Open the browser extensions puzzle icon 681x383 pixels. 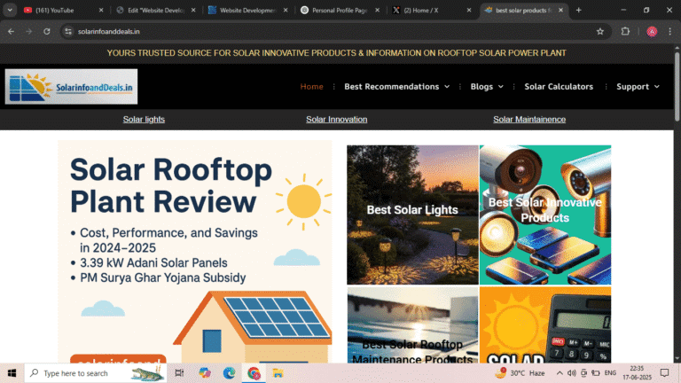coord(625,31)
